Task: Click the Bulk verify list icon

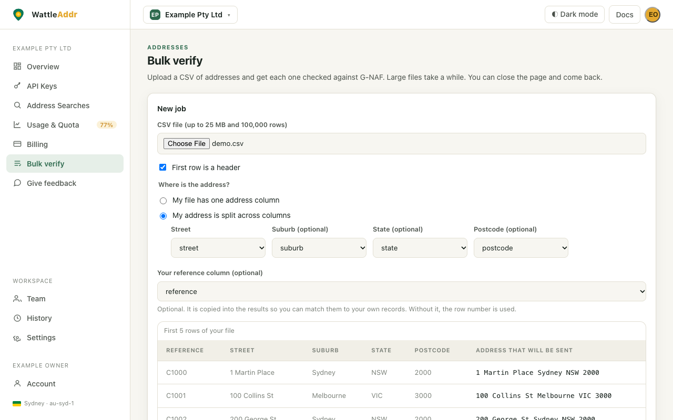Action: (17, 164)
